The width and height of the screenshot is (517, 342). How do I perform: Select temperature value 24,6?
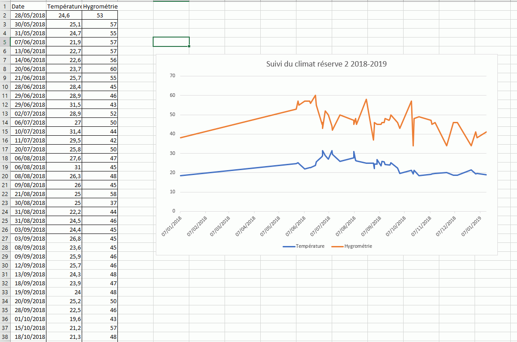click(x=64, y=15)
